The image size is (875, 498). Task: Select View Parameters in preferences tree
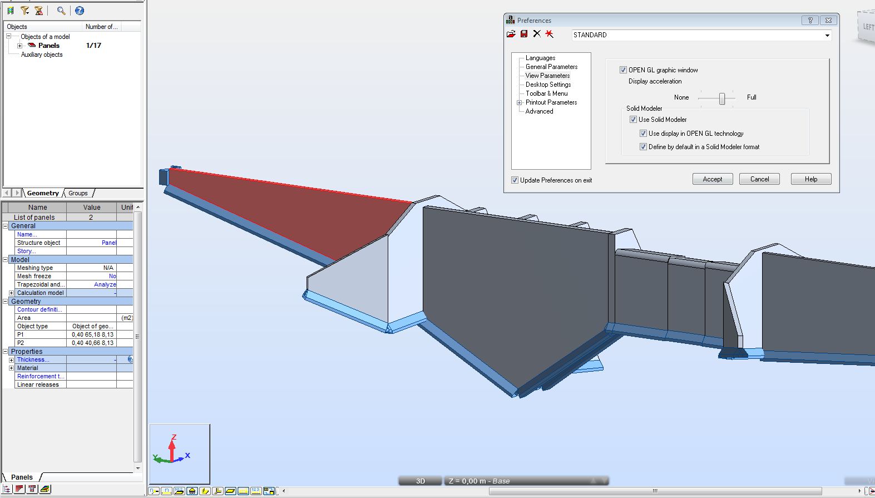pyautogui.click(x=547, y=76)
